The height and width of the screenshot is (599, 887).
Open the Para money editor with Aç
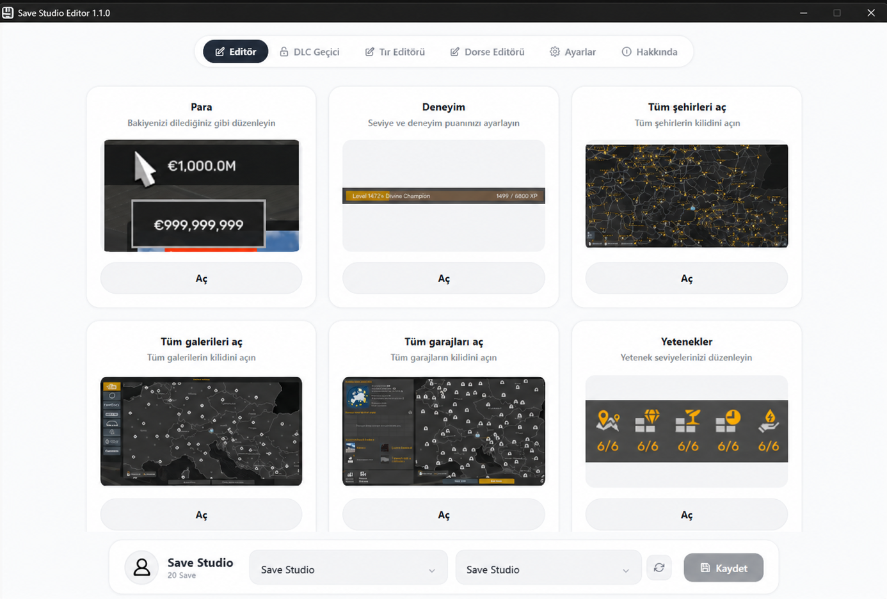(x=201, y=278)
